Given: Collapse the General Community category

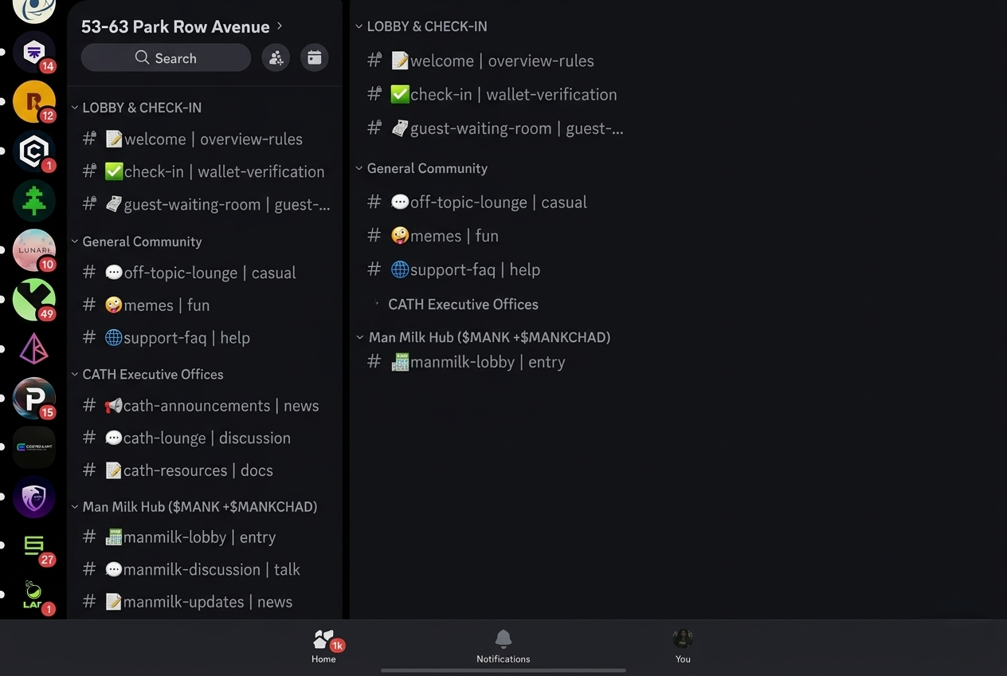Looking at the screenshot, I should pos(142,242).
